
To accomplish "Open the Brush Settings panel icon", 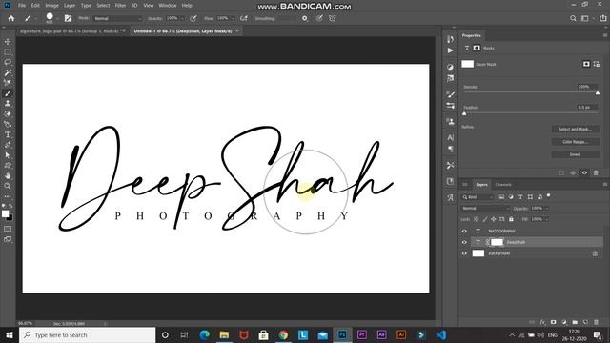I will (x=68, y=18).
